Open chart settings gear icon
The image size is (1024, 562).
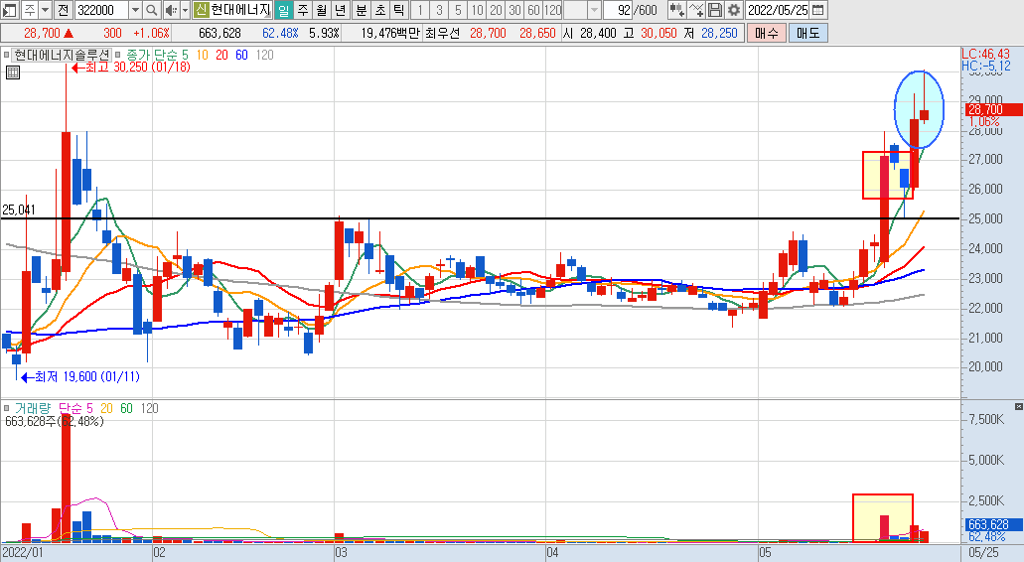tap(734, 10)
